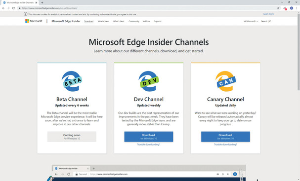Bookmark this page with the star icon

[x=278, y=8]
